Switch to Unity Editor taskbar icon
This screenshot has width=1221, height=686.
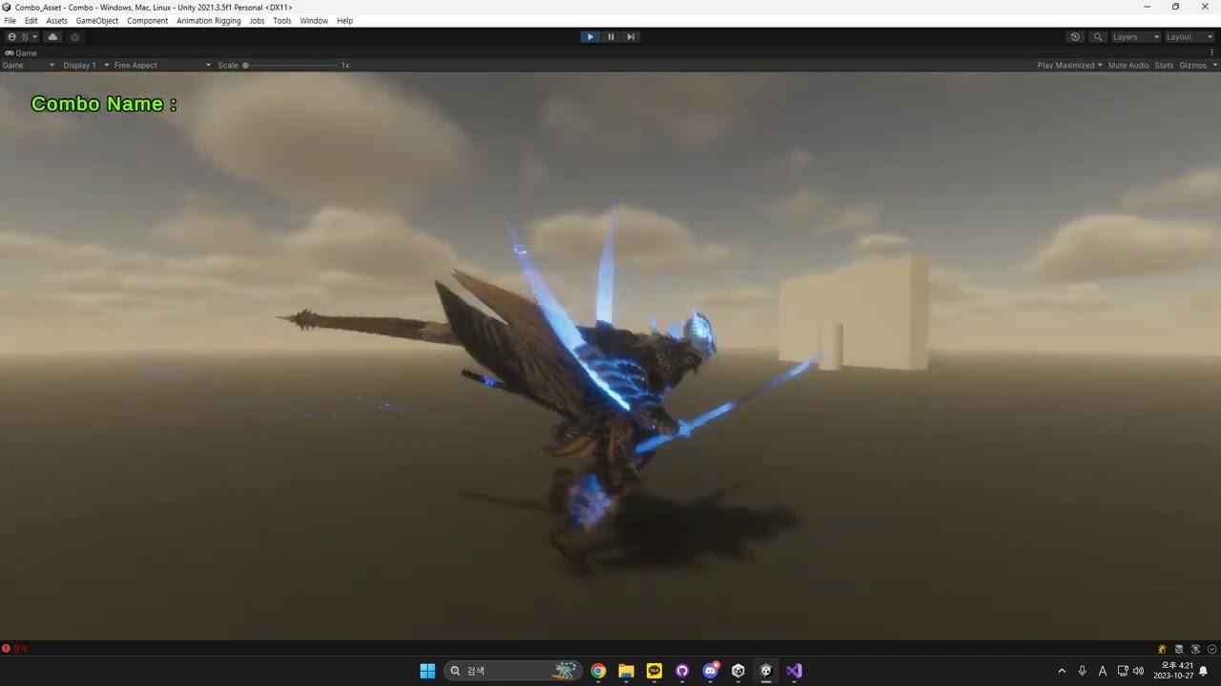click(x=766, y=671)
